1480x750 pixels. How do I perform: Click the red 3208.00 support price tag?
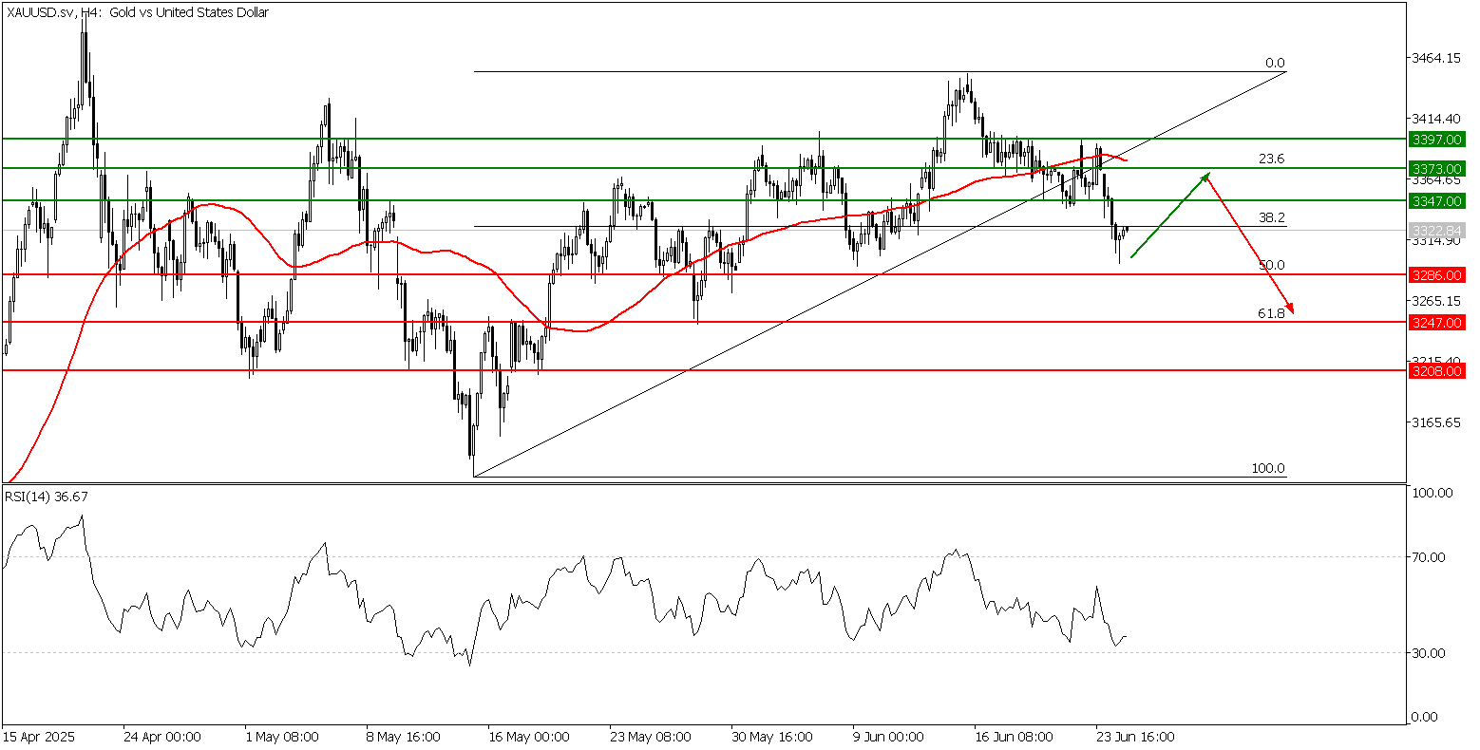tap(1436, 371)
